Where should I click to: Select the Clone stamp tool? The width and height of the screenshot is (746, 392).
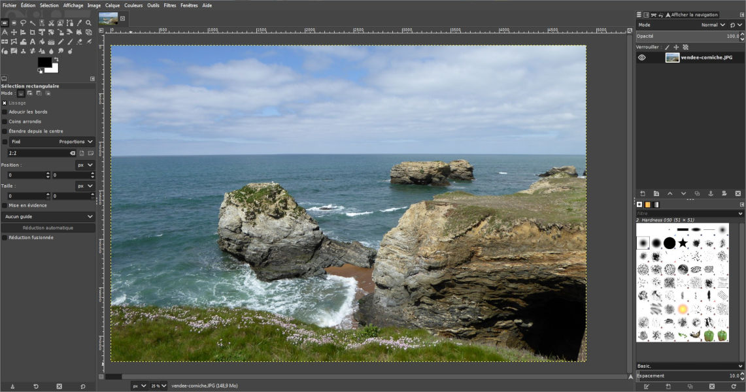[24, 51]
